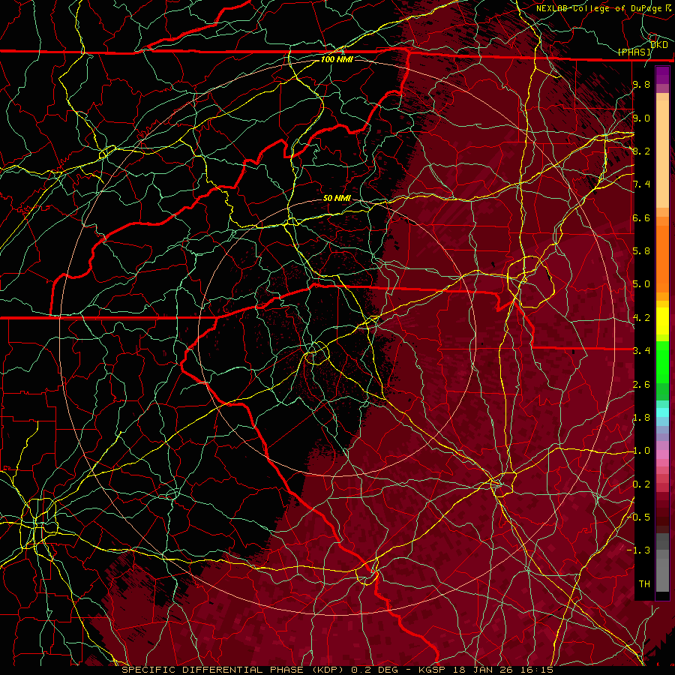Click the 3.4 value on color scale
Viewport: 675px width, 675px height.
click(641, 351)
